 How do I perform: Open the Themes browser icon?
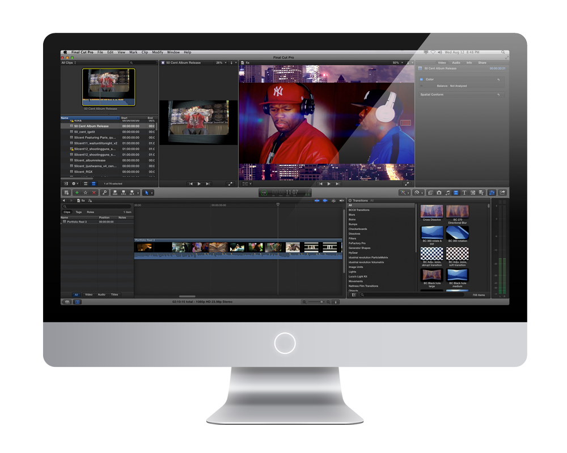pos(481,193)
